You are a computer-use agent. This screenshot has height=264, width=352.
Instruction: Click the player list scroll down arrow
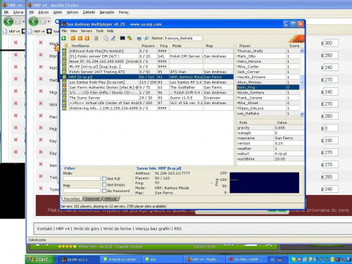coord(302,114)
